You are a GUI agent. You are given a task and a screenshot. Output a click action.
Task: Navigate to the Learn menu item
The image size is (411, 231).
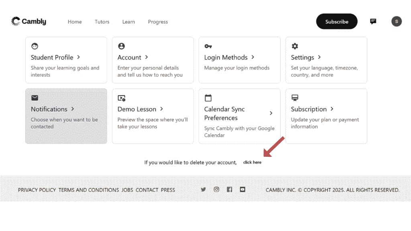[x=128, y=22]
